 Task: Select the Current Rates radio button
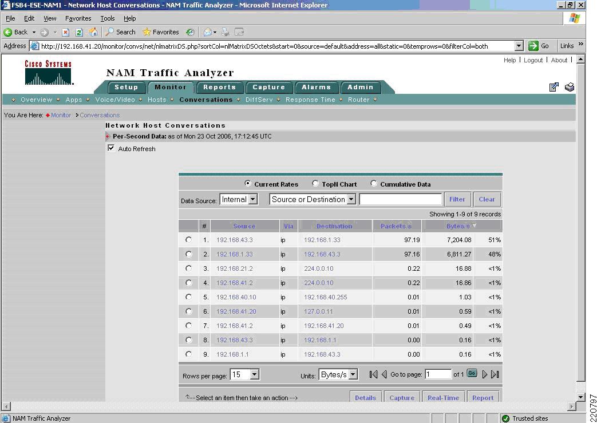pyautogui.click(x=248, y=184)
